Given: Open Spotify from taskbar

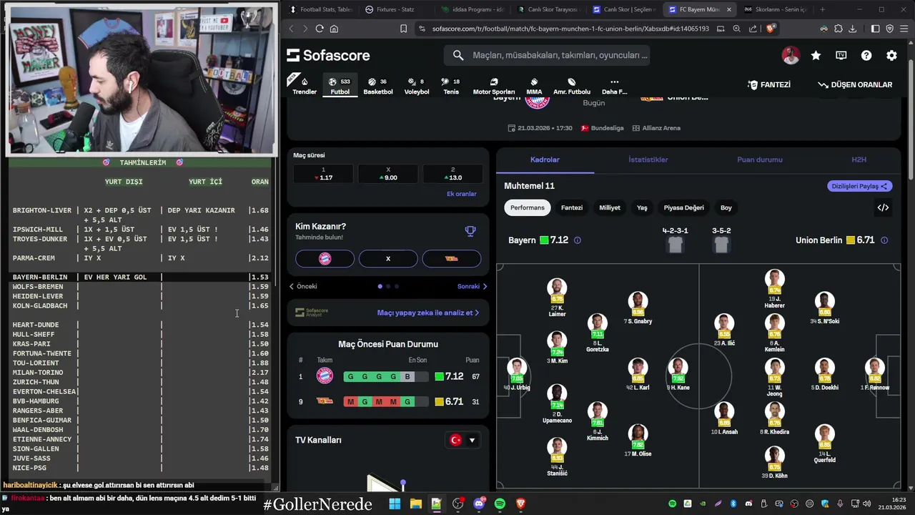Looking at the screenshot, I should pyautogui.click(x=500, y=504).
